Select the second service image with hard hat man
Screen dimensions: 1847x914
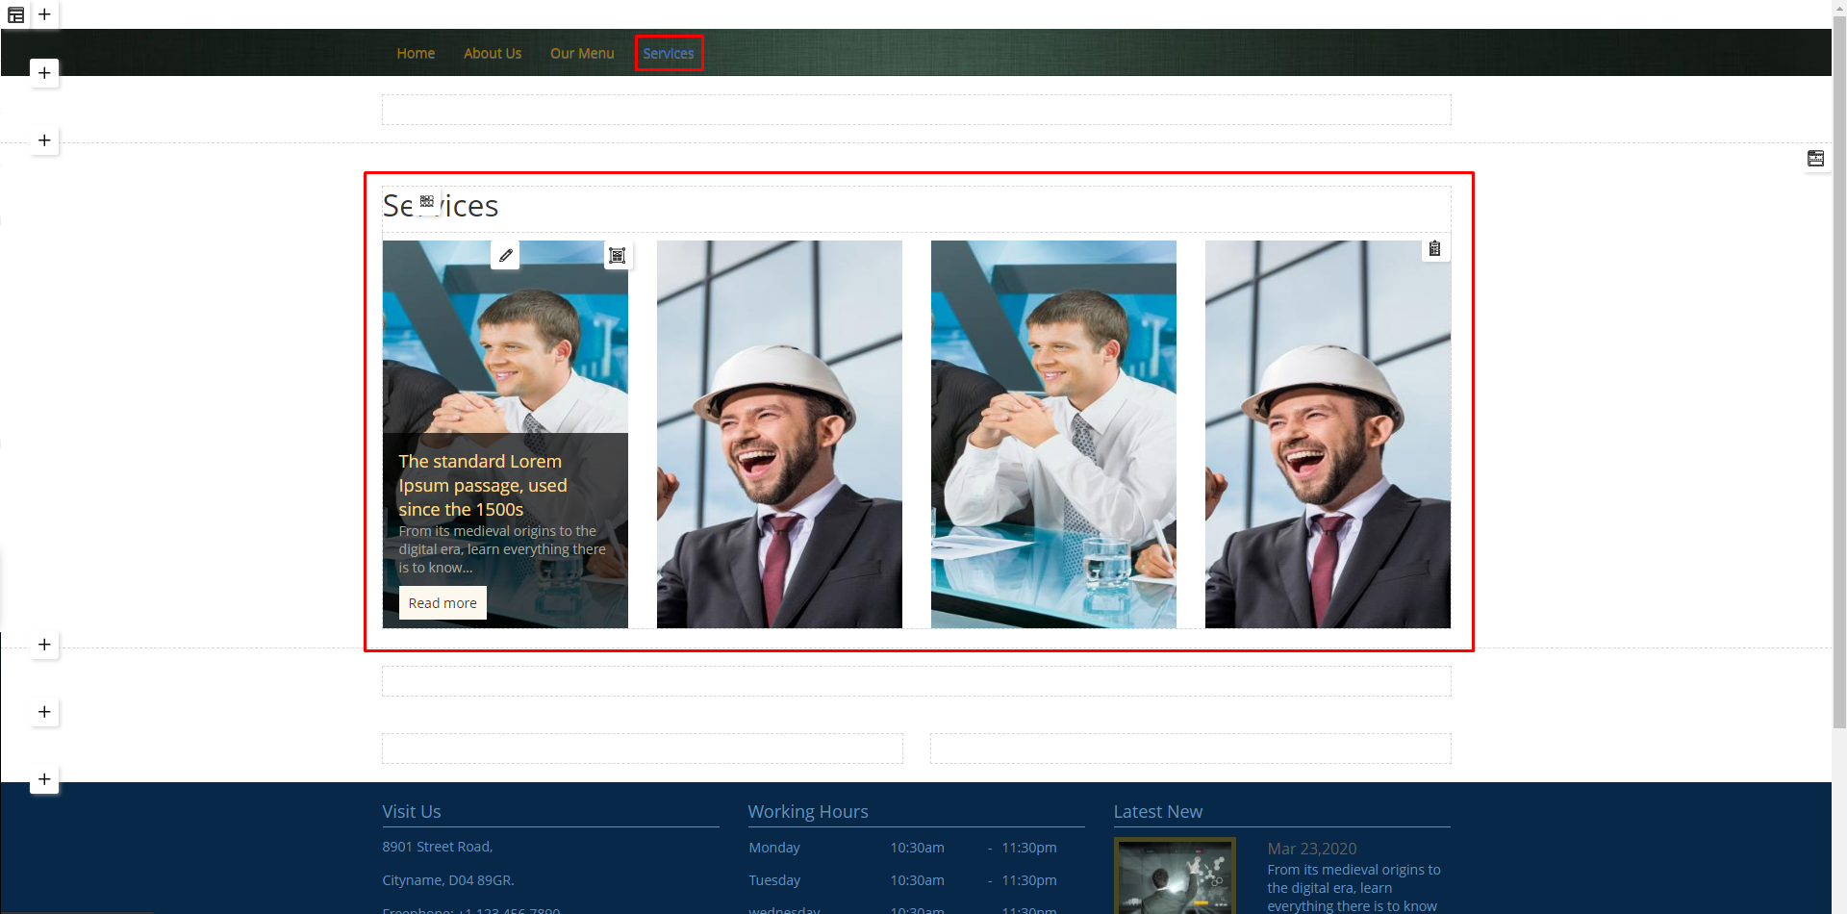coord(779,434)
